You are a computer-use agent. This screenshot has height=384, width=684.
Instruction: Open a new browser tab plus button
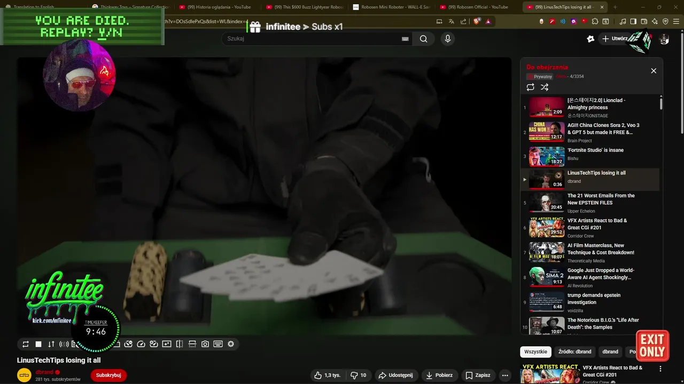[615, 7]
